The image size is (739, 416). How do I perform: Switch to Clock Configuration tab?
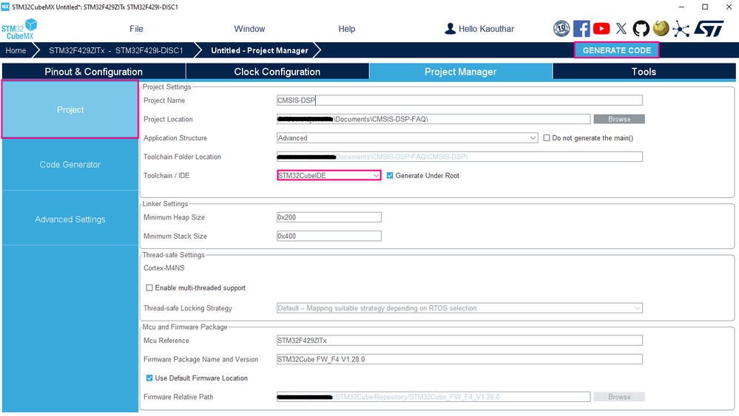(x=277, y=72)
